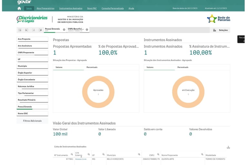Search in the Nome Proponente column

click(x=202, y=154)
